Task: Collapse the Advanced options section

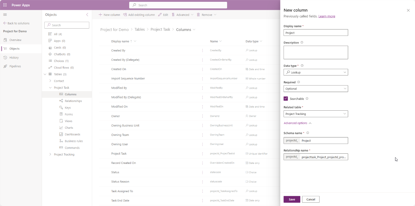Action: [298, 123]
